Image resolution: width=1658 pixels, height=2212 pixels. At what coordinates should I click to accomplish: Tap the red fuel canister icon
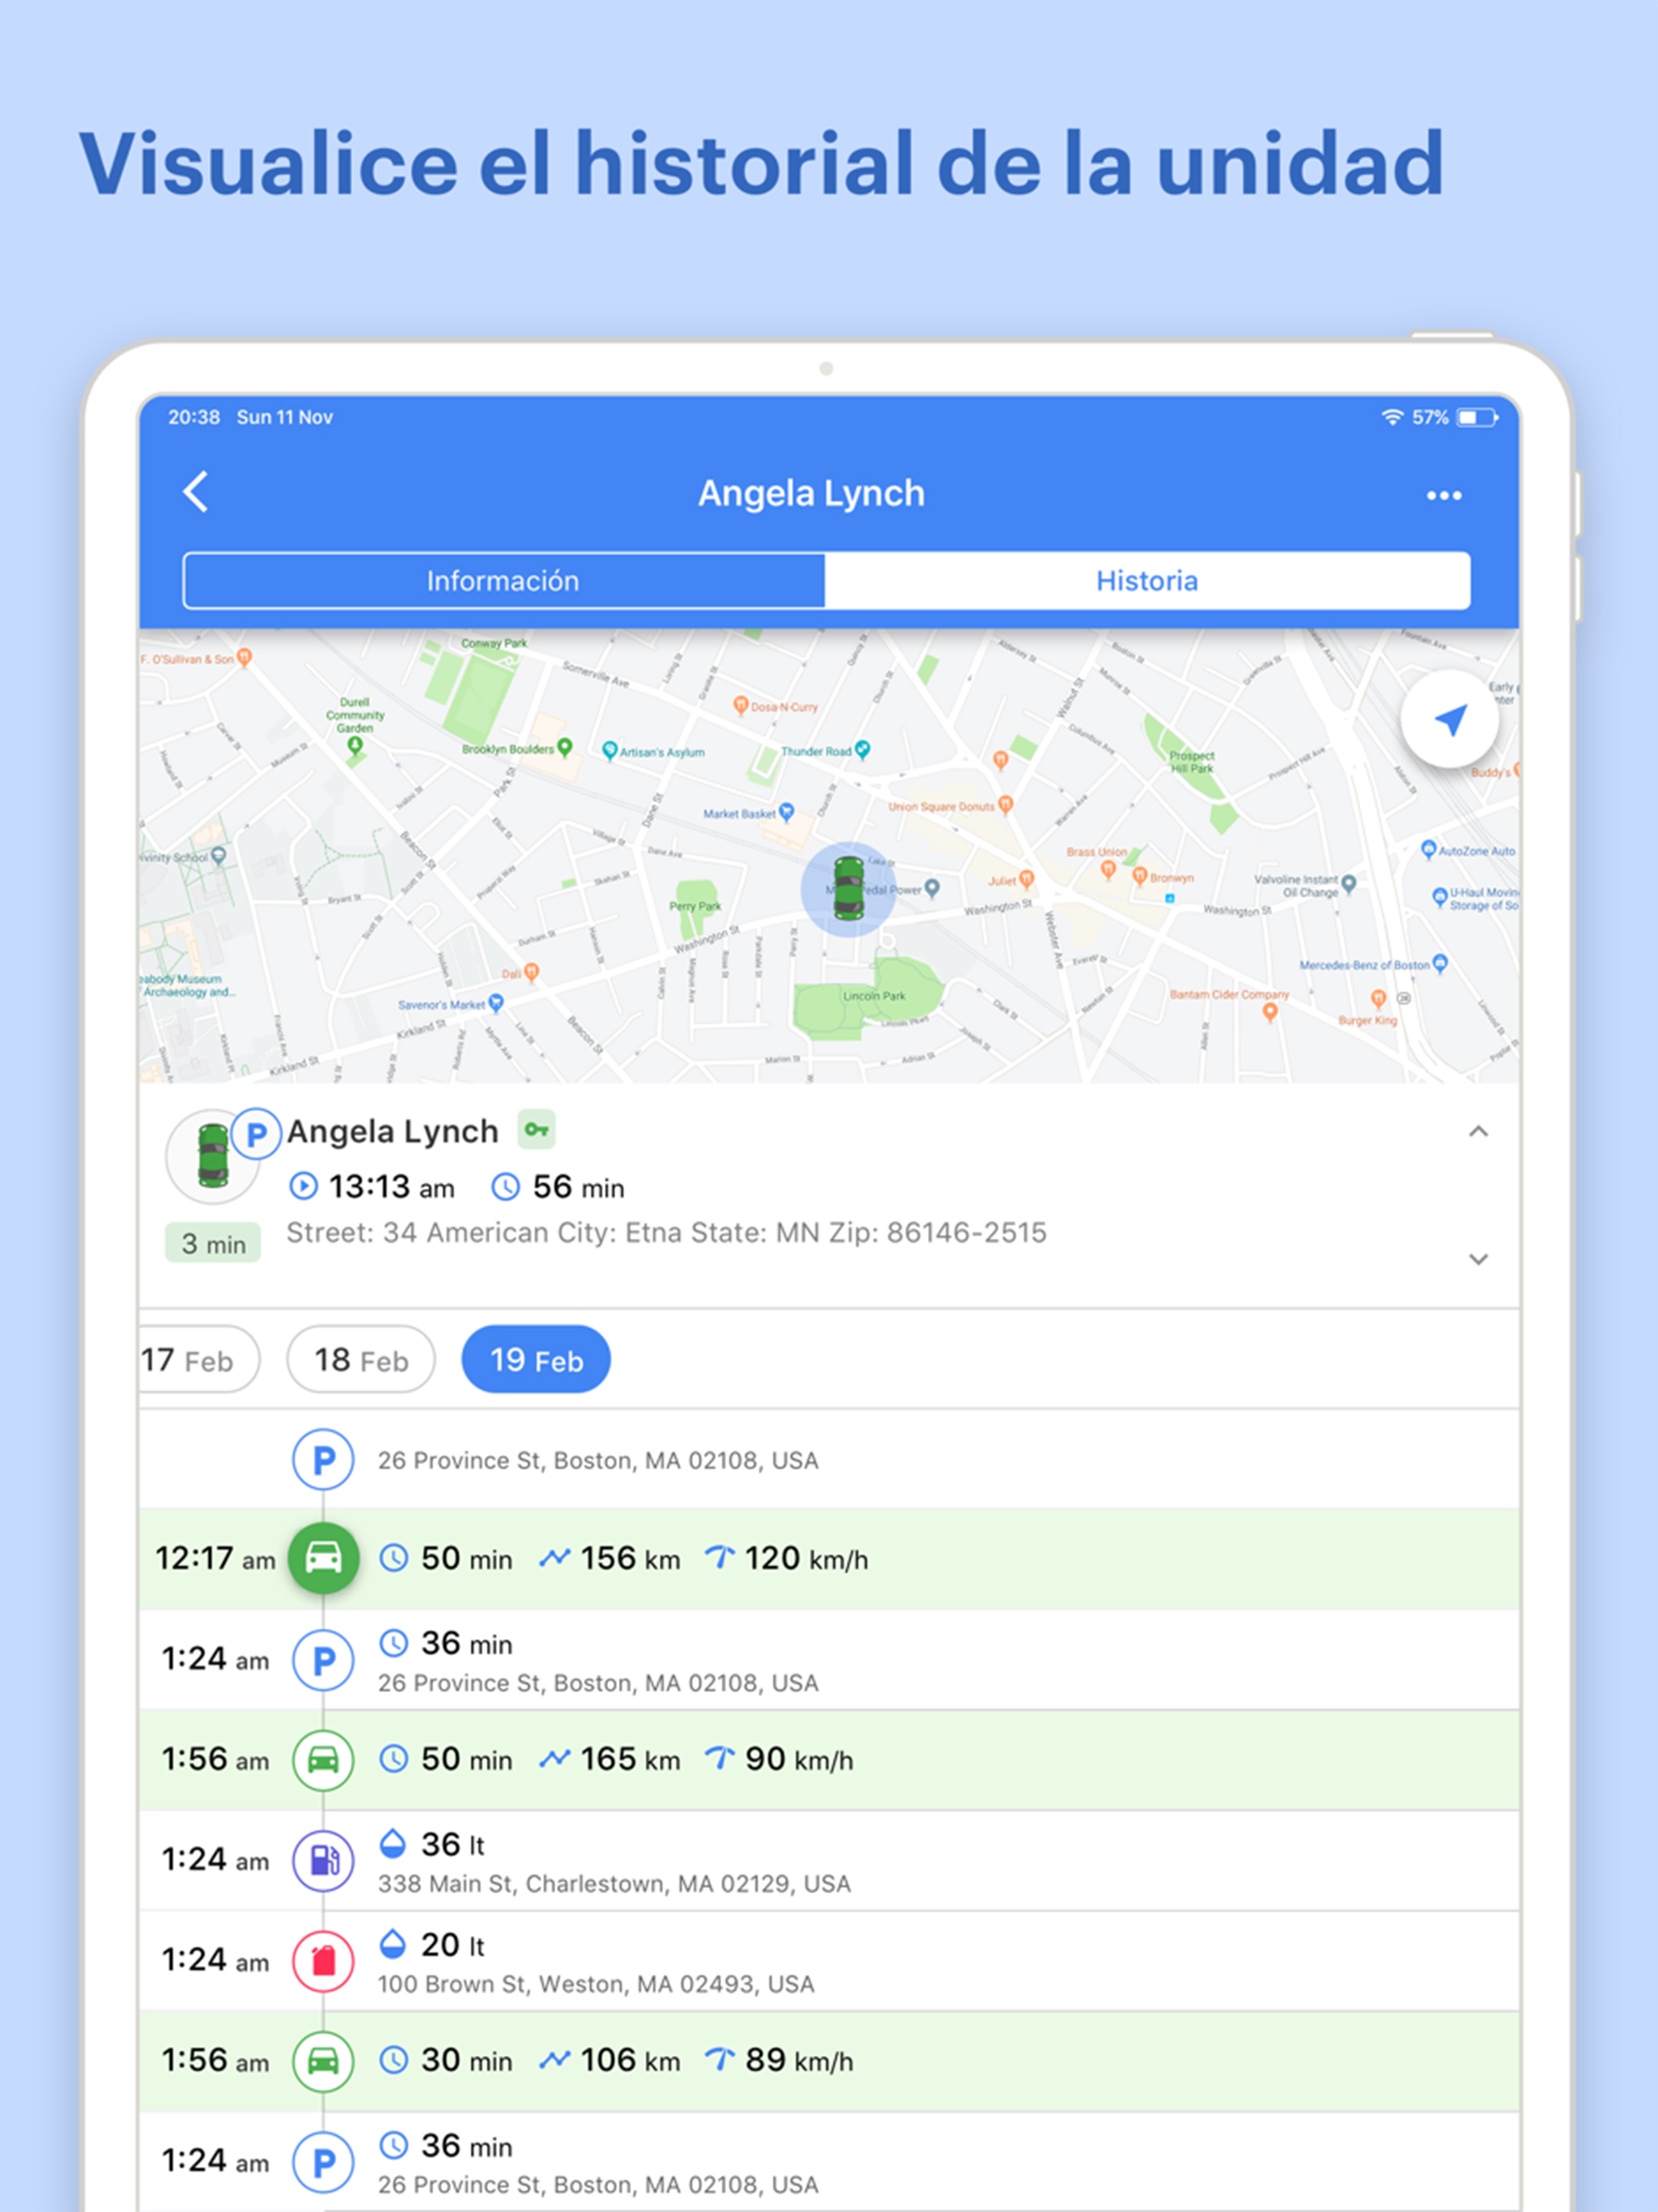[323, 1961]
